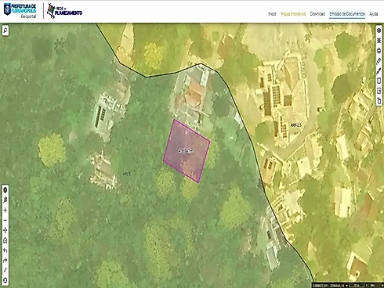Click the export icon in right toolbar
Viewport: 384px width, 288px height.
(379, 91)
